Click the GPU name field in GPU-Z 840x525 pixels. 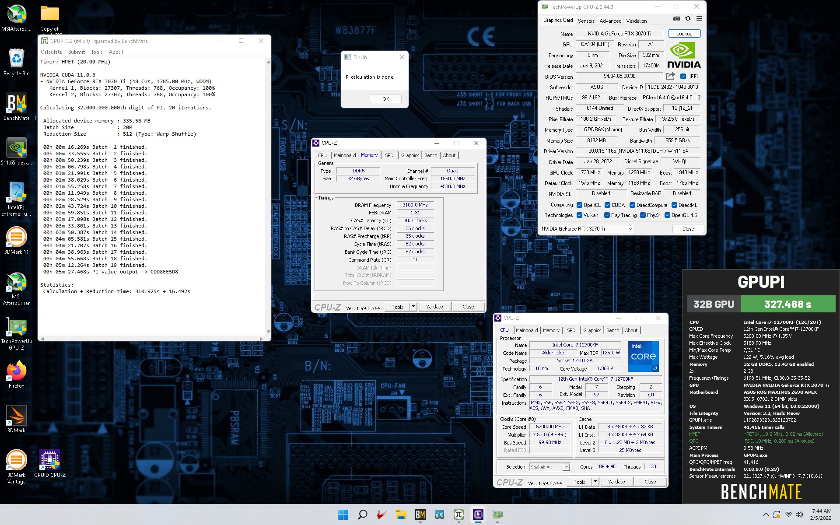[619, 34]
